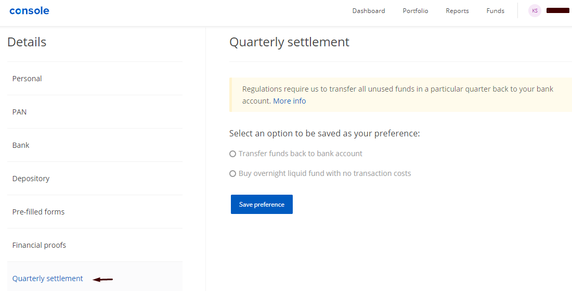Click the redacted account name

(558, 10)
